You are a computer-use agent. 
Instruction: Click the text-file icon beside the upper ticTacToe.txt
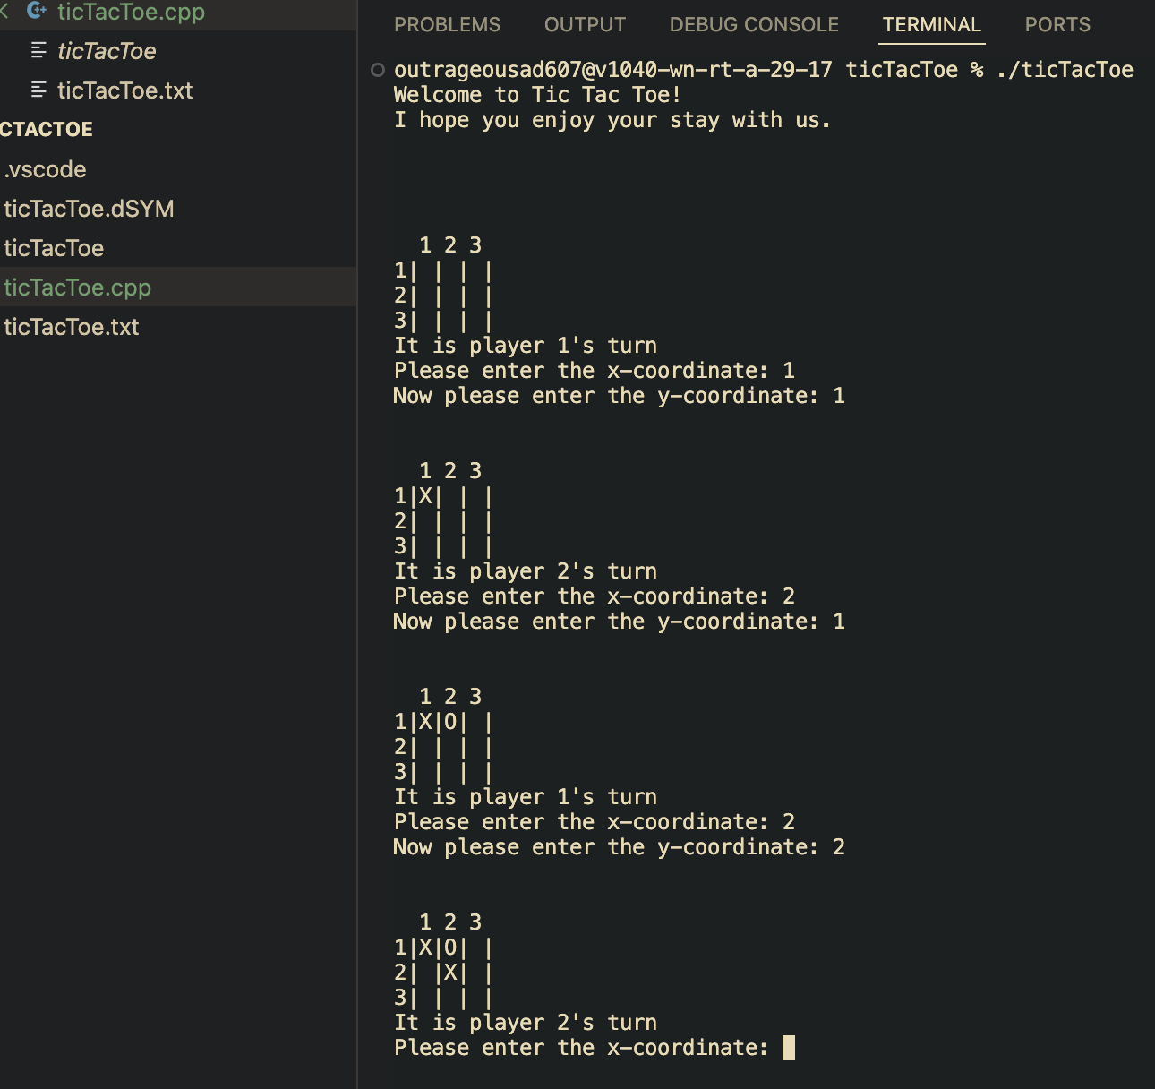38,90
